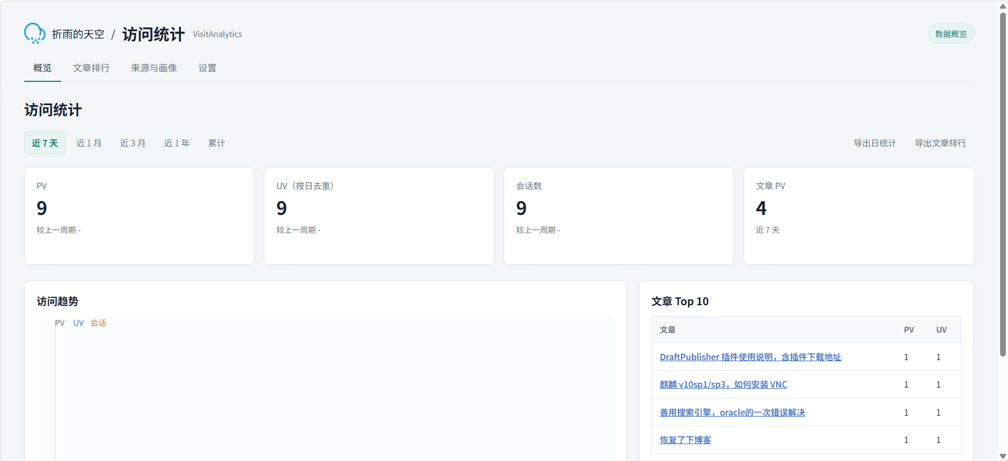Click PV value 1 in 恢复了下博客 row
The height and width of the screenshot is (461, 1008).
click(906, 440)
